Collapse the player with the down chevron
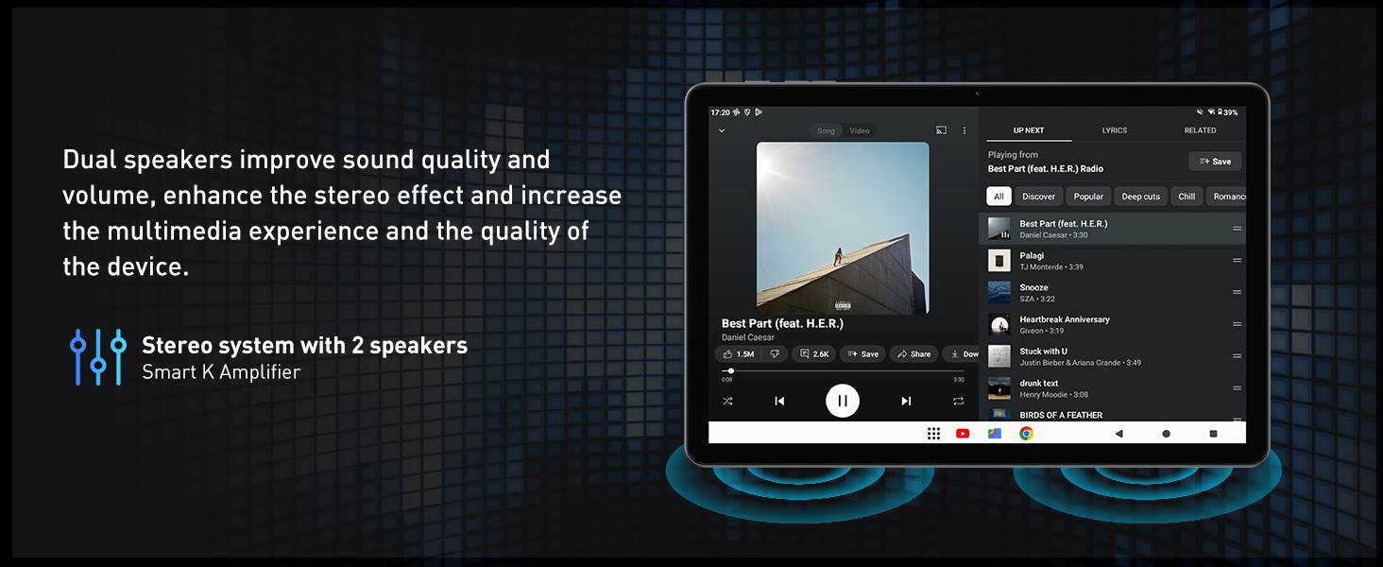The height and width of the screenshot is (567, 1383). coord(722,130)
